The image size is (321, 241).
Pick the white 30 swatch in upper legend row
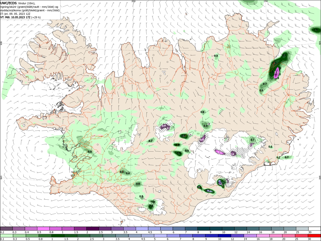[314, 229]
